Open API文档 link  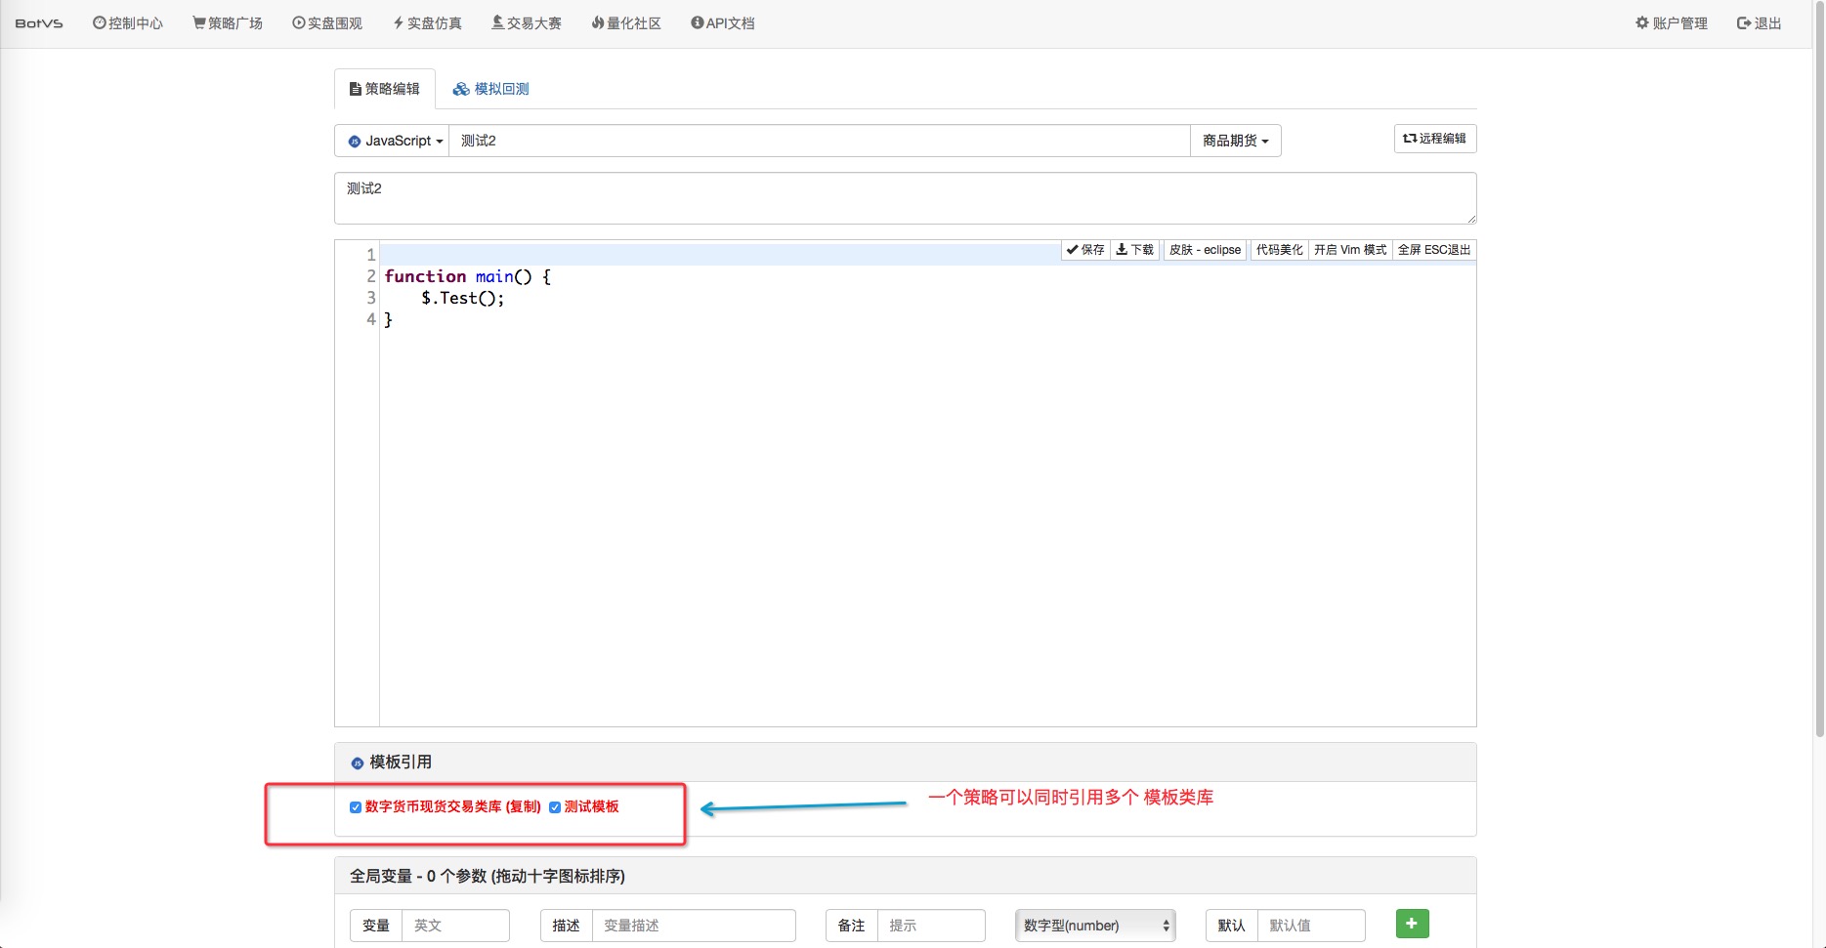click(723, 23)
